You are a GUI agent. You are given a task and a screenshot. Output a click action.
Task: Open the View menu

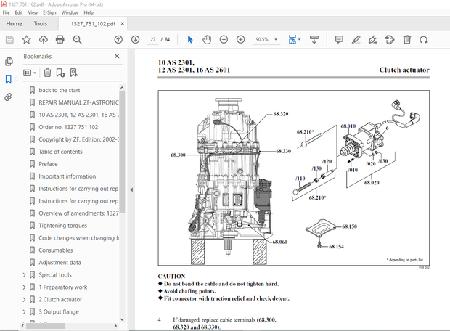coord(33,12)
